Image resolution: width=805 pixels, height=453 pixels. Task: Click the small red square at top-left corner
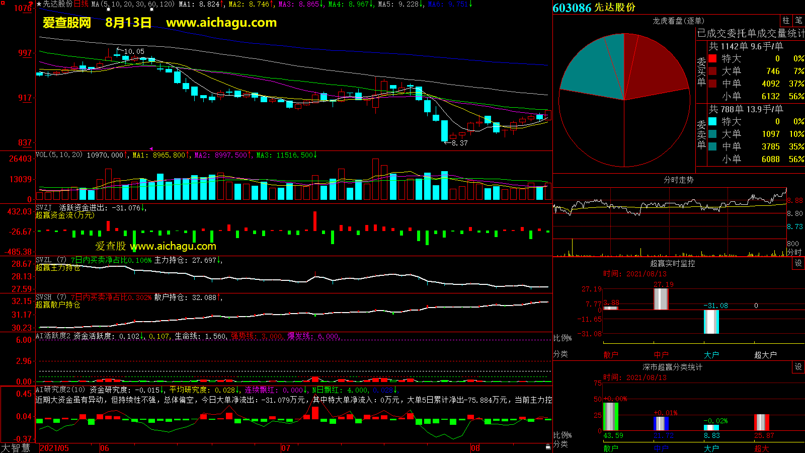pos(31,4)
